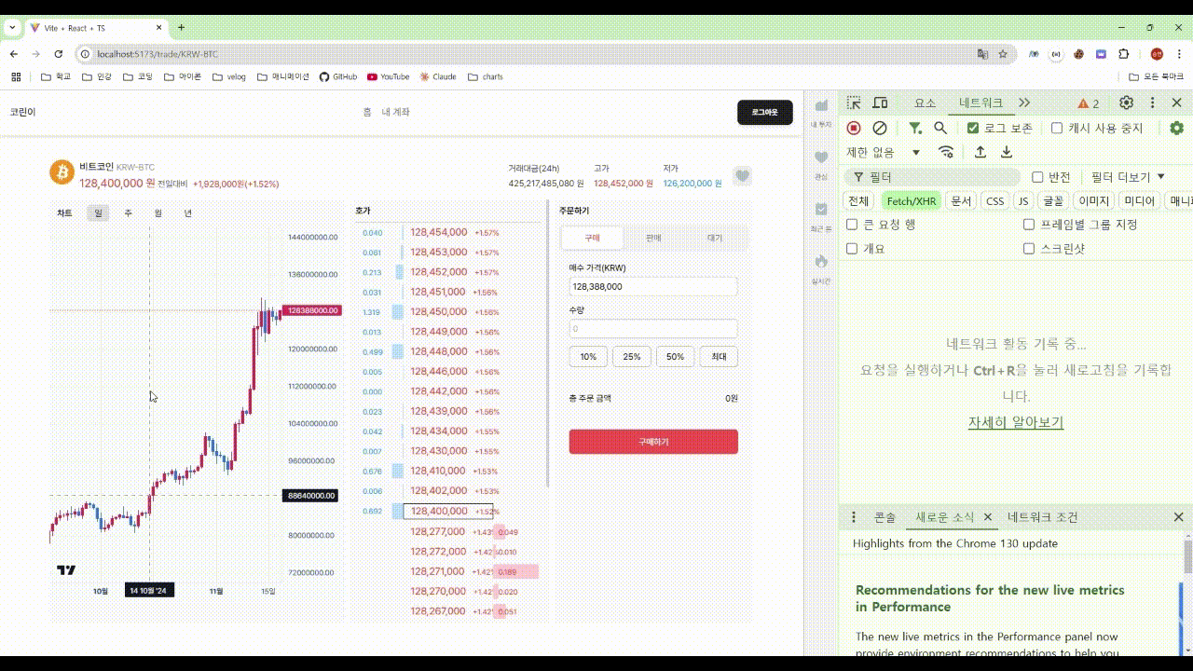Open the drawer three-dot menu near 콘솔
The height and width of the screenshot is (671, 1193).
(x=854, y=517)
